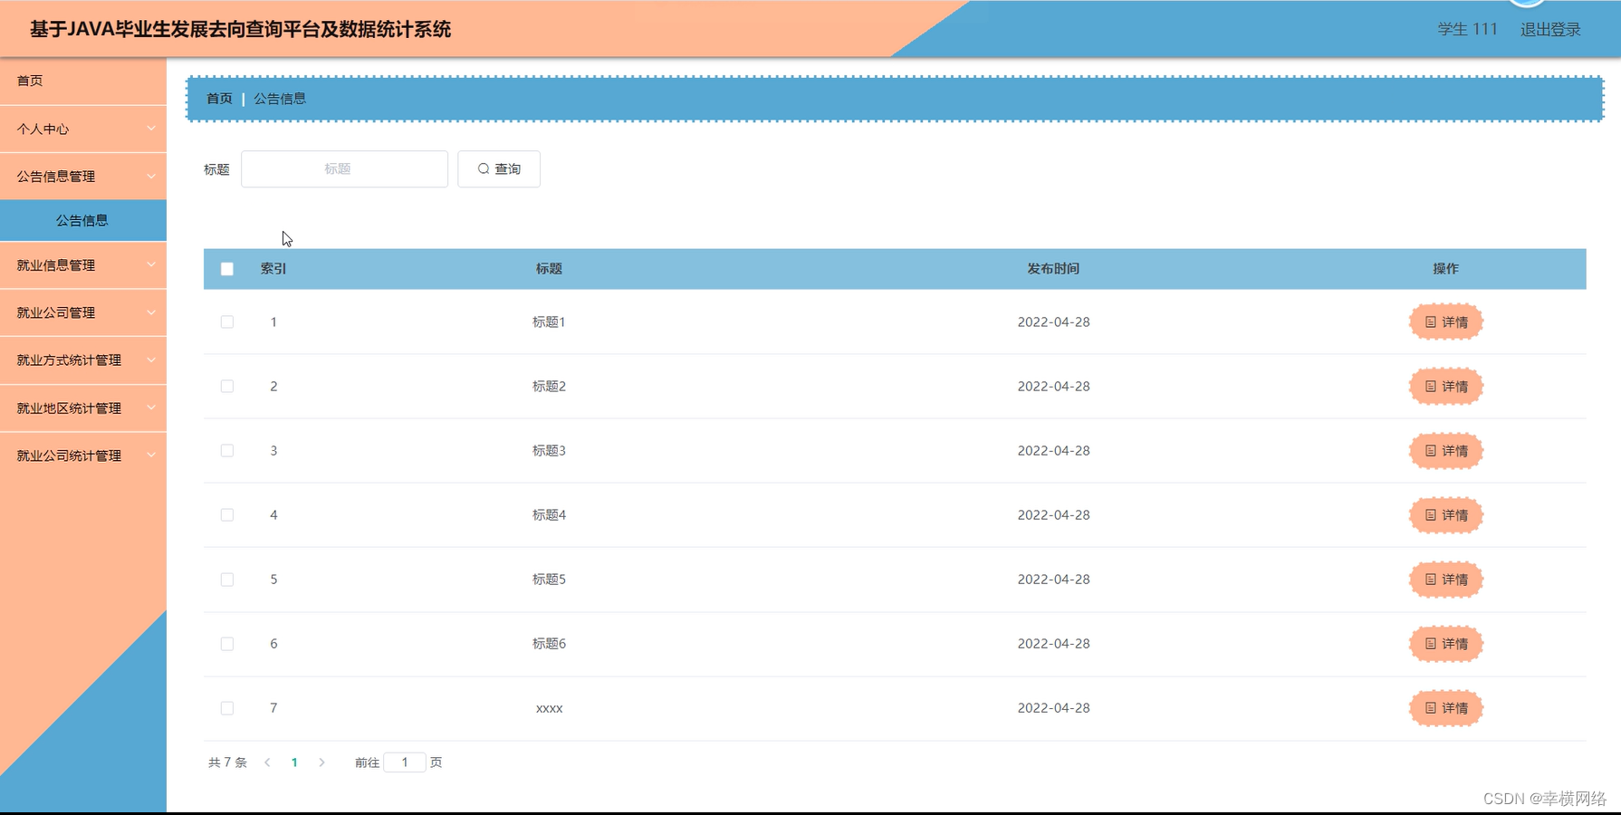Open 详情 for announcement 标题1

[x=1444, y=321]
